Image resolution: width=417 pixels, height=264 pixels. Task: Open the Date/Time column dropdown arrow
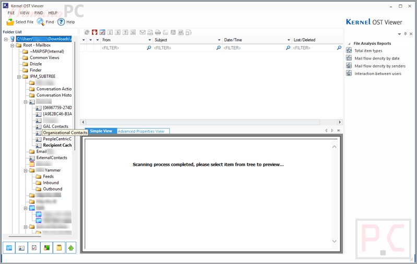(x=289, y=40)
